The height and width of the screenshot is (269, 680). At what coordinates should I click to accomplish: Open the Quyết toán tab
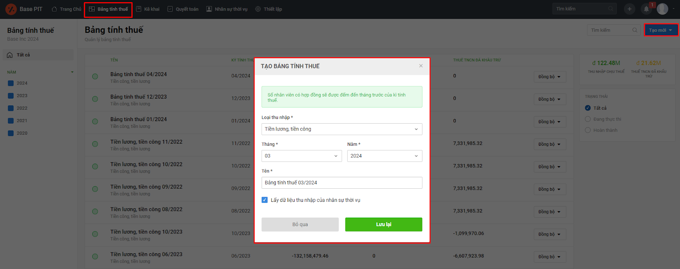pyautogui.click(x=183, y=9)
